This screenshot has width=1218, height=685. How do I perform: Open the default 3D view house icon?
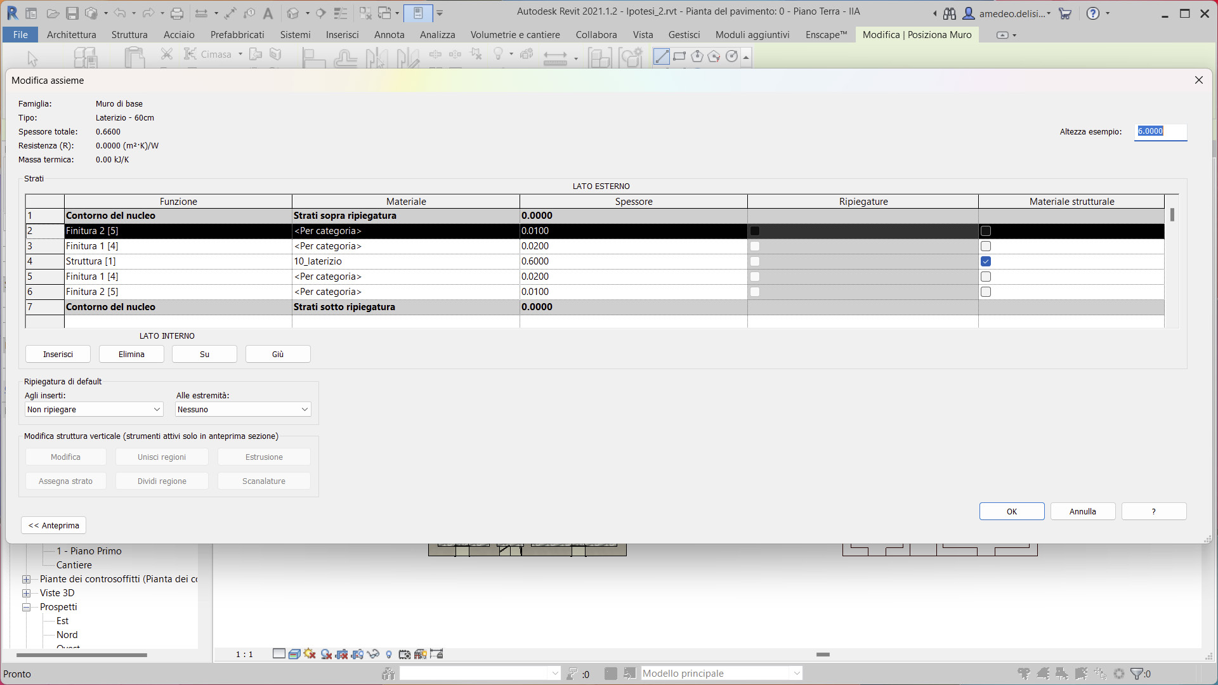[292, 13]
